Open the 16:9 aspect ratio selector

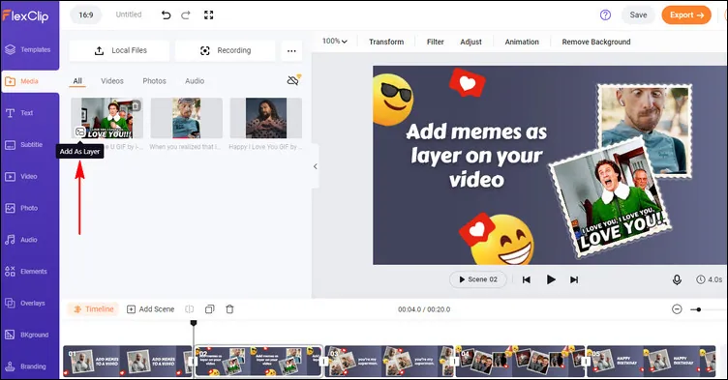click(86, 15)
